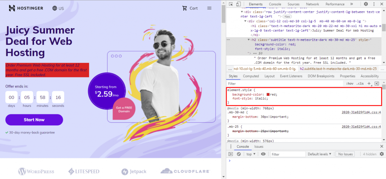The width and height of the screenshot is (386, 179).
Task: Open the top JavaScript context dropdown
Action: pos(251,154)
